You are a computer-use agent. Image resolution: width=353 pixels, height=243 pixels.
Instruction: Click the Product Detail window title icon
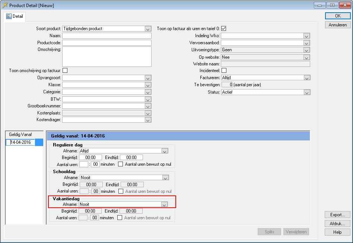[x=5, y=5]
